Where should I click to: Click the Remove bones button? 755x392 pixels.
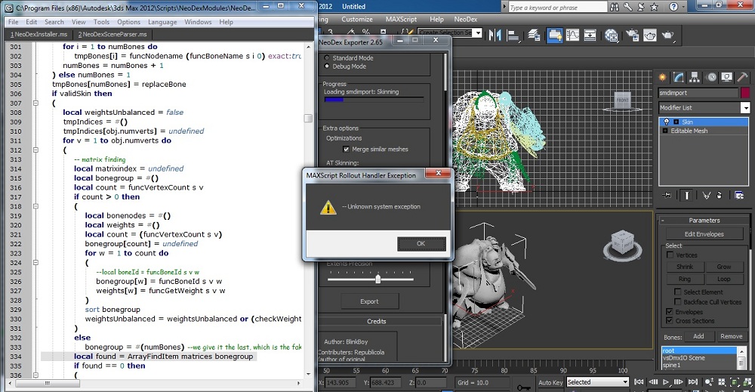pyautogui.click(x=731, y=336)
